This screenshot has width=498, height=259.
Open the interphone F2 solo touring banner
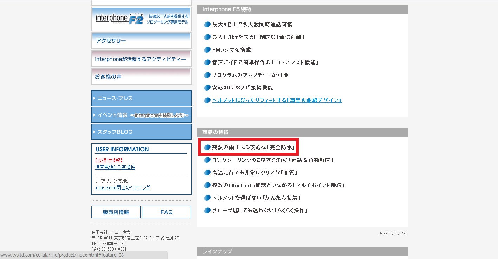141,19
